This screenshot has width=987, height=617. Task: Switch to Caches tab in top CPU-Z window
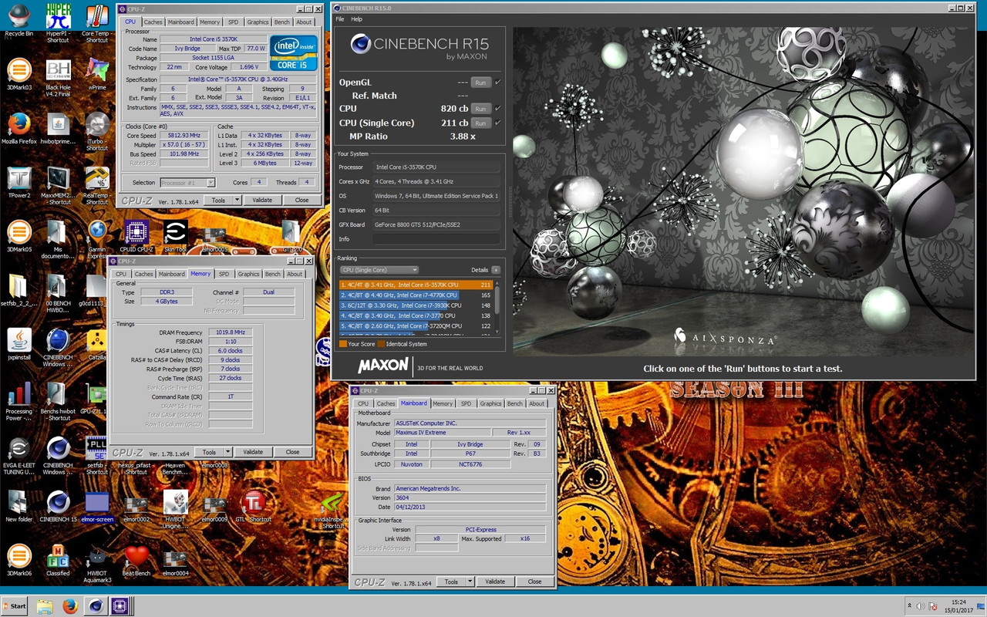pyautogui.click(x=153, y=22)
